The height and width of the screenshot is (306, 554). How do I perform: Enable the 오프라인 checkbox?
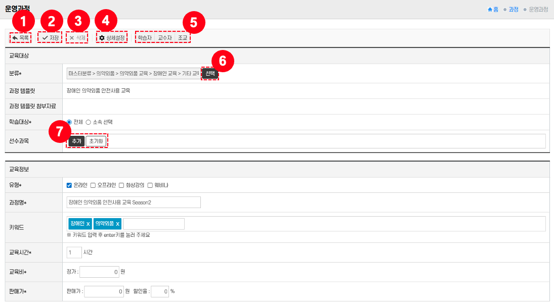coord(93,185)
